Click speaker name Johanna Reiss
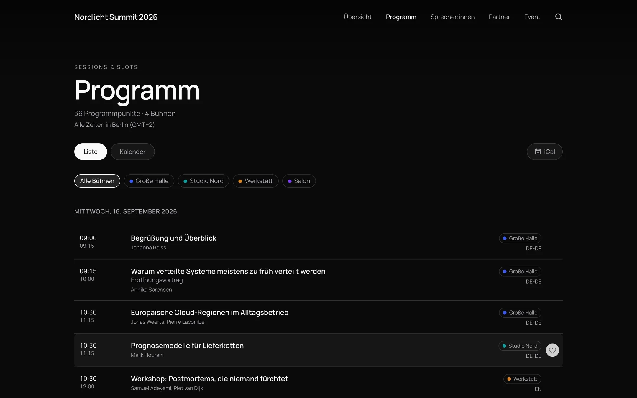 (148, 248)
